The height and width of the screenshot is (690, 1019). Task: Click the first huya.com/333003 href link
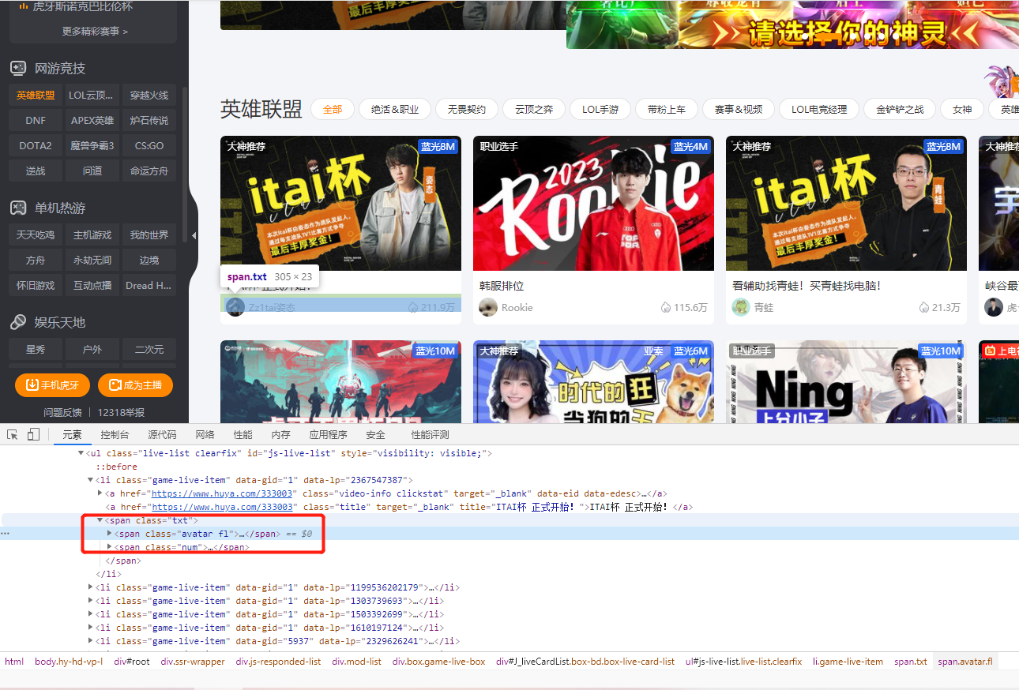click(223, 493)
